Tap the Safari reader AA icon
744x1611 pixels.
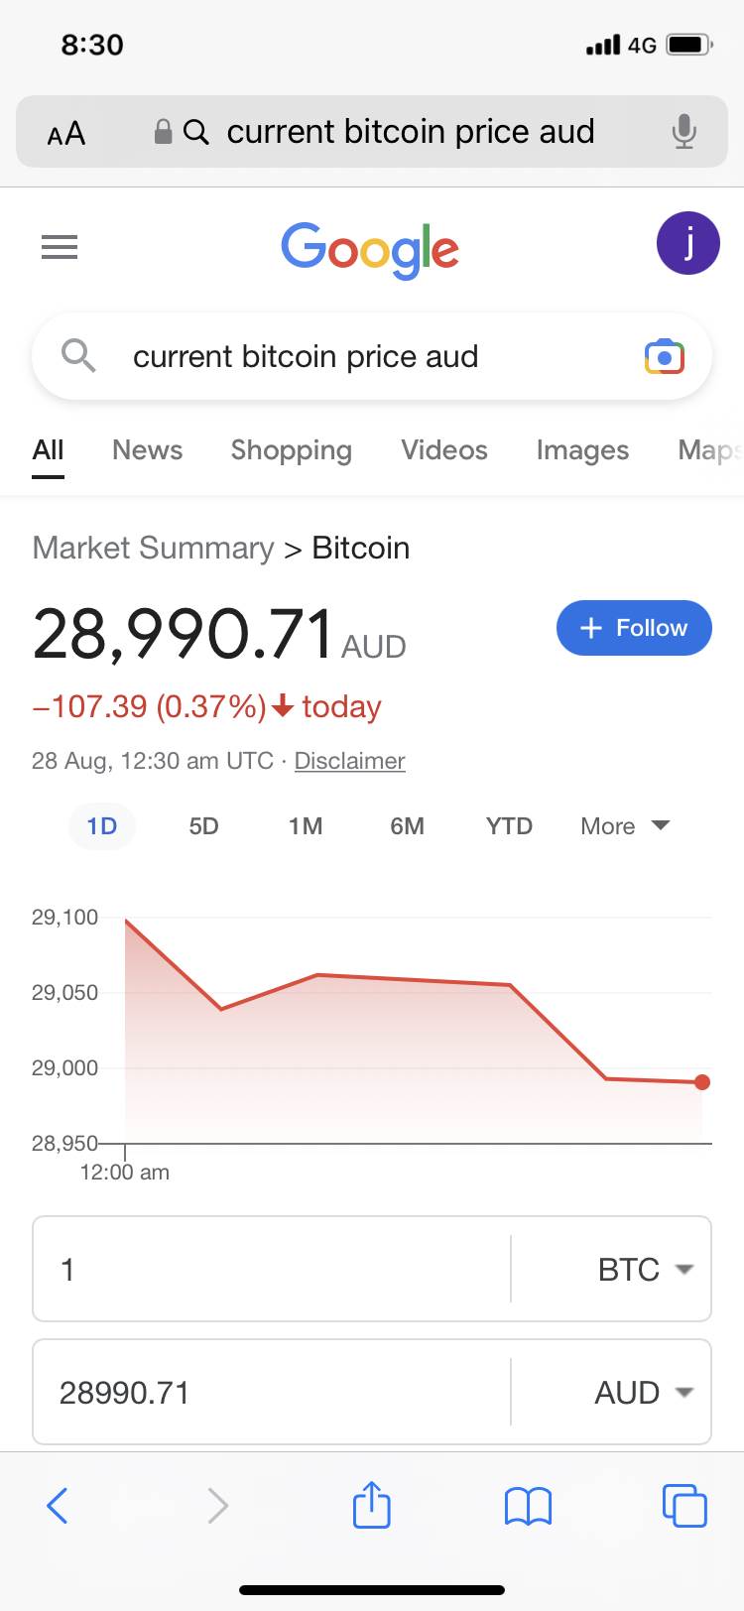pos(66,133)
